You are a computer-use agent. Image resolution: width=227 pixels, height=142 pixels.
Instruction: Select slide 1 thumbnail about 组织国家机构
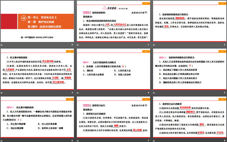pyautogui.click(x=113, y=21)
